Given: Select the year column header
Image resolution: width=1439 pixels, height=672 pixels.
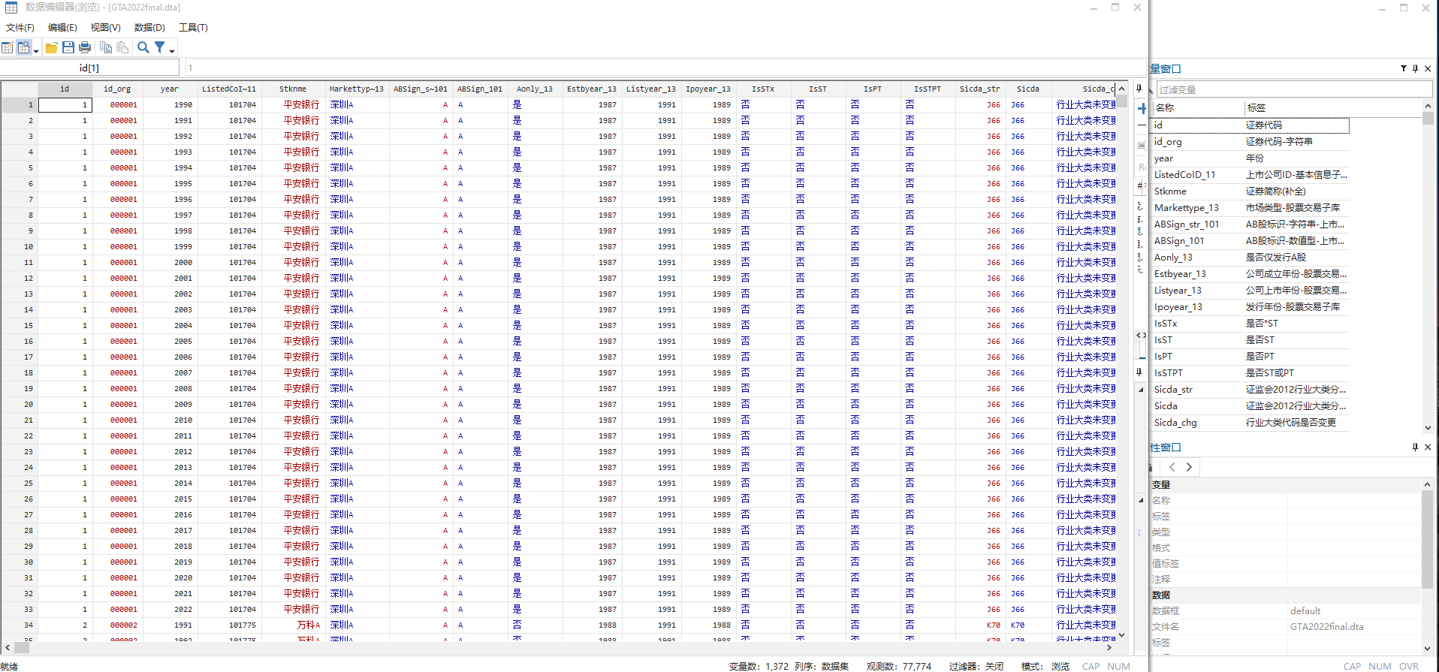Looking at the screenshot, I should (170, 89).
